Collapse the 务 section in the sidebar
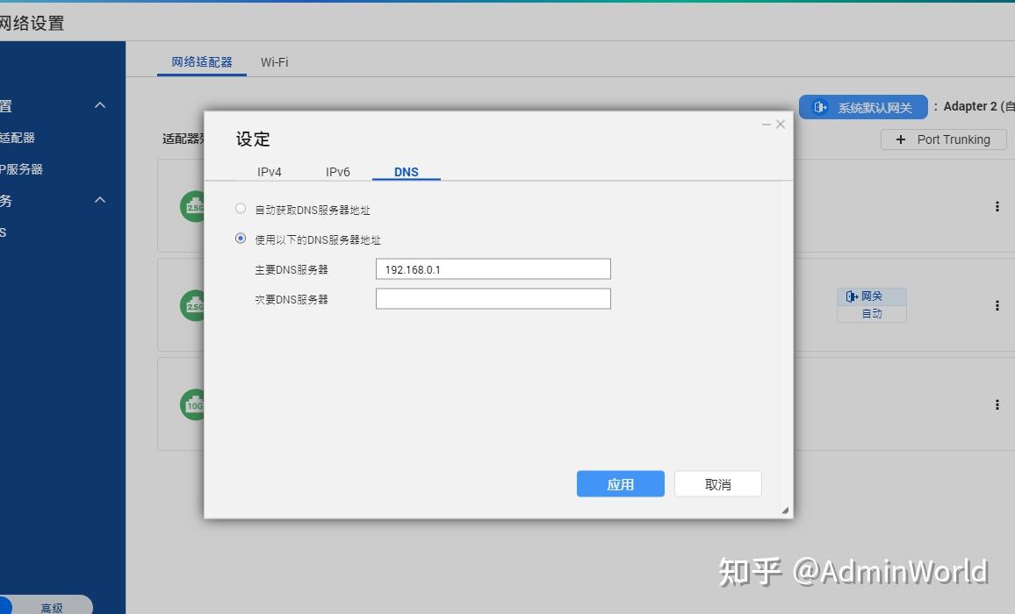This screenshot has width=1015, height=614. [x=99, y=199]
